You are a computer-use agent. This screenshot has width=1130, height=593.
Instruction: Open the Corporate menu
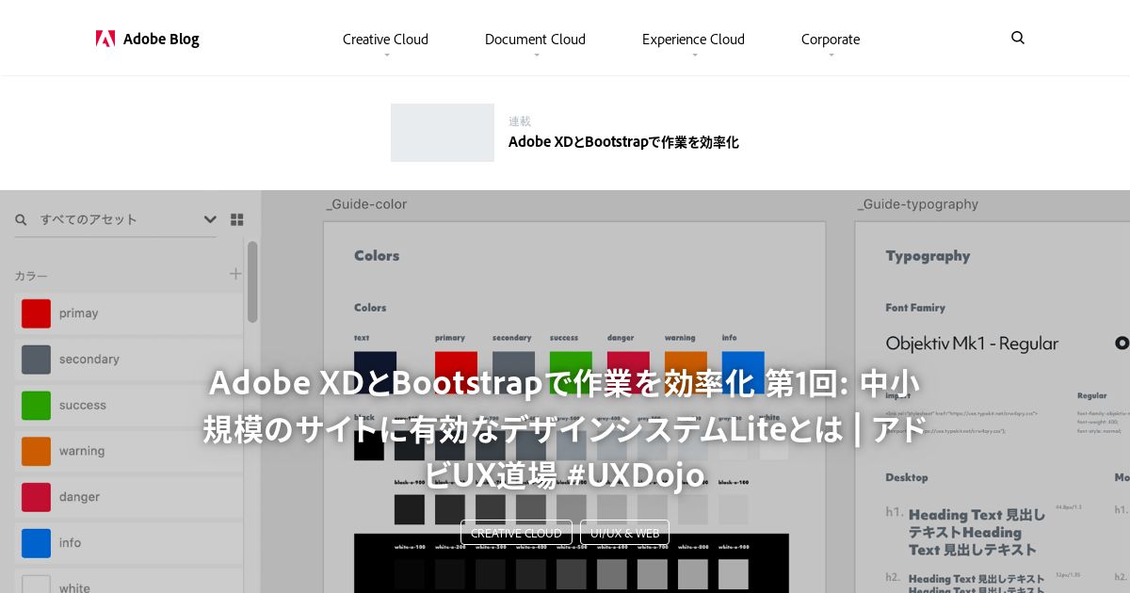[831, 40]
